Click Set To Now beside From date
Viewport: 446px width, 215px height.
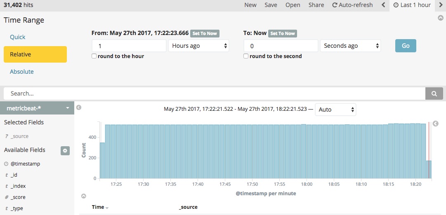pyautogui.click(x=205, y=33)
